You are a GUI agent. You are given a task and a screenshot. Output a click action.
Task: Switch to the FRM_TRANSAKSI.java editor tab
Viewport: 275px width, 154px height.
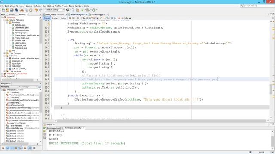pyautogui.click(x=55, y=15)
